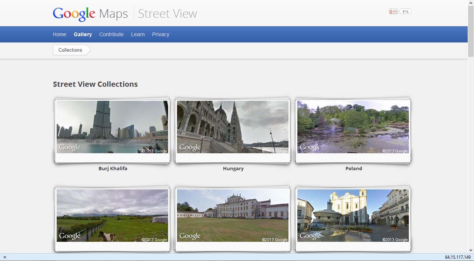Viewport: 474px width, 261px height.
Task: Close the status bar with the x icon
Action: [x=4, y=257]
